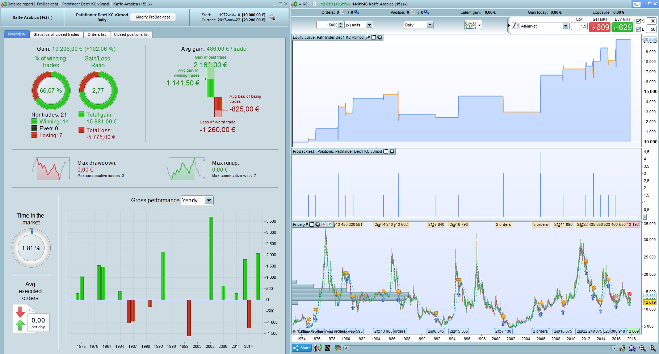Click the chart horizontal scrollbar track
The height and width of the screenshot is (354, 659).
click(480, 348)
